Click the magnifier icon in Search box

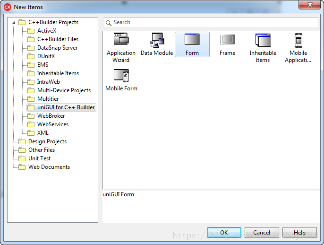[109, 23]
